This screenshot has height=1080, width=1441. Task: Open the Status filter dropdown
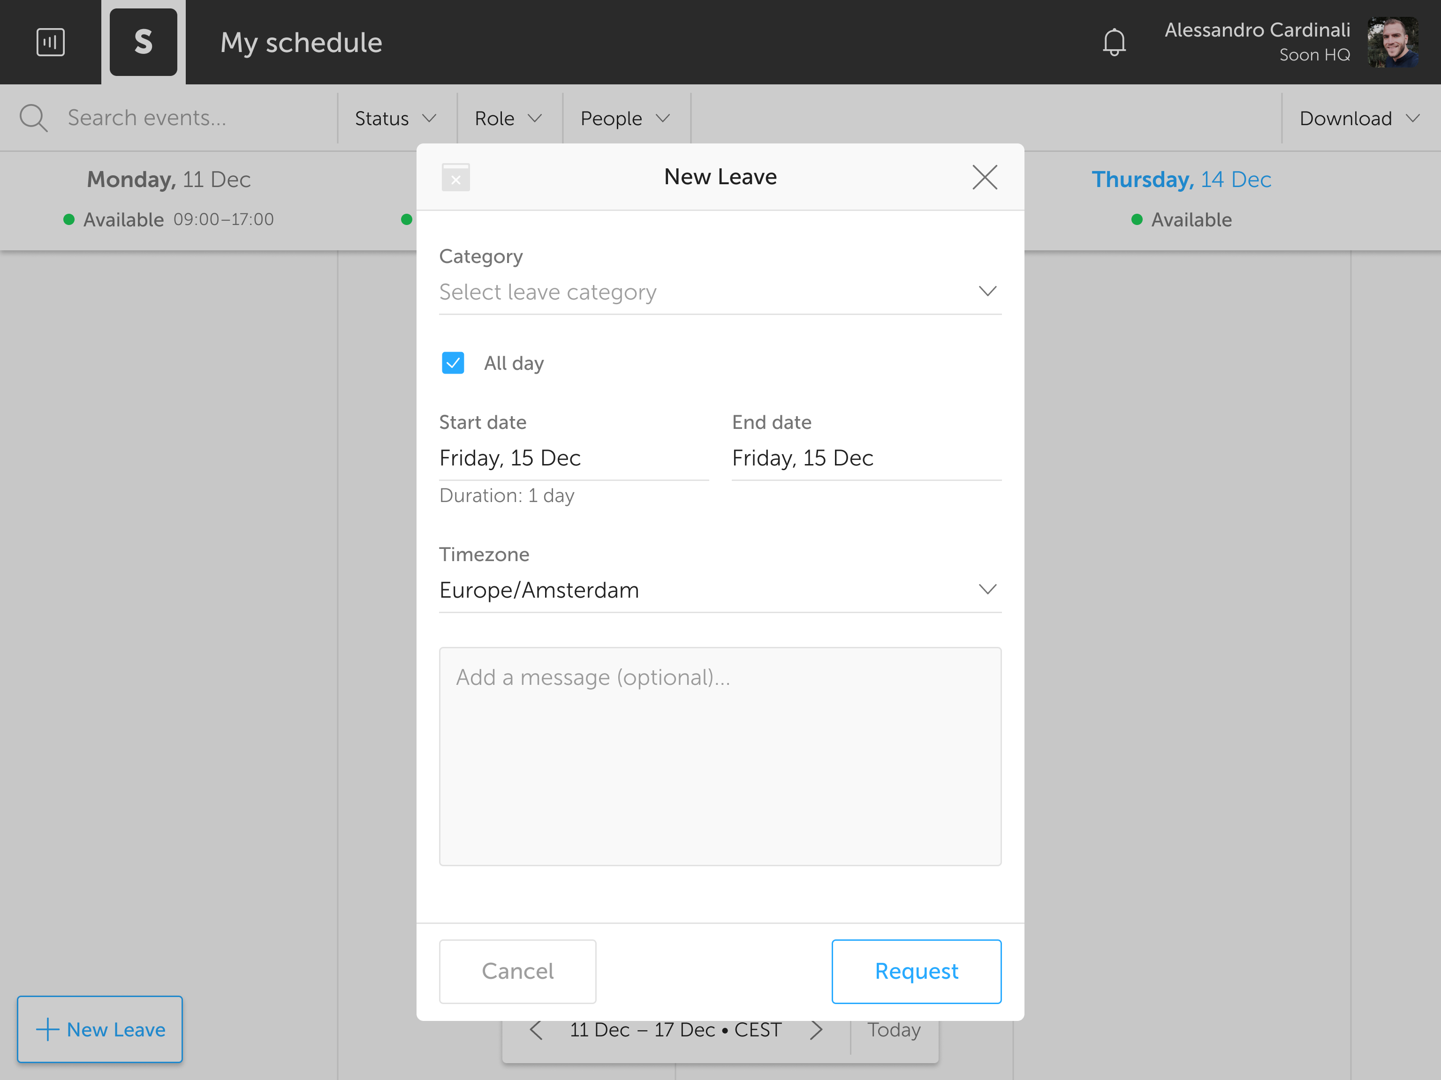(x=395, y=119)
